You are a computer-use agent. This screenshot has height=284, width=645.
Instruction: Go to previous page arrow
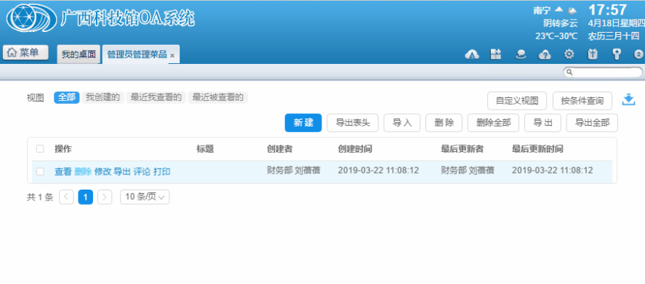pyautogui.click(x=66, y=197)
